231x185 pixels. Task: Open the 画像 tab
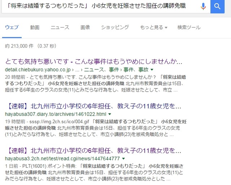[85, 27]
